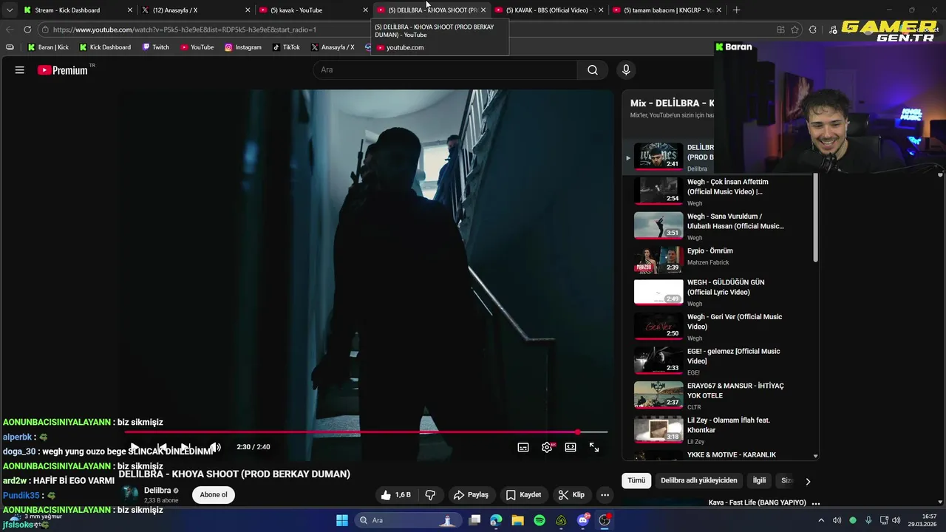Enter full screen mode for the video
The width and height of the screenshot is (946, 532).
pyautogui.click(x=594, y=448)
